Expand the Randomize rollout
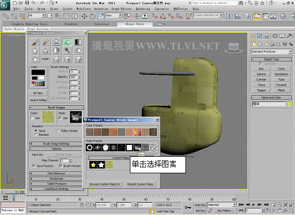 tap(57, 179)
